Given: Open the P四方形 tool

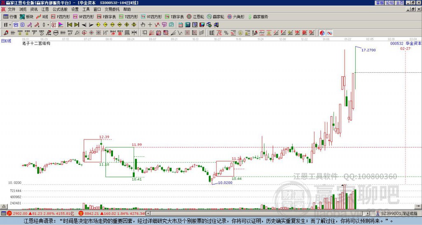Looking at the screenshot, I should point(61,16).
